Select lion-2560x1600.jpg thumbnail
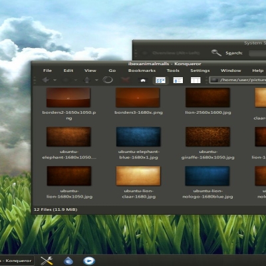Image resolution: width=266 pixels, height=266 pixels. point(207,98)
